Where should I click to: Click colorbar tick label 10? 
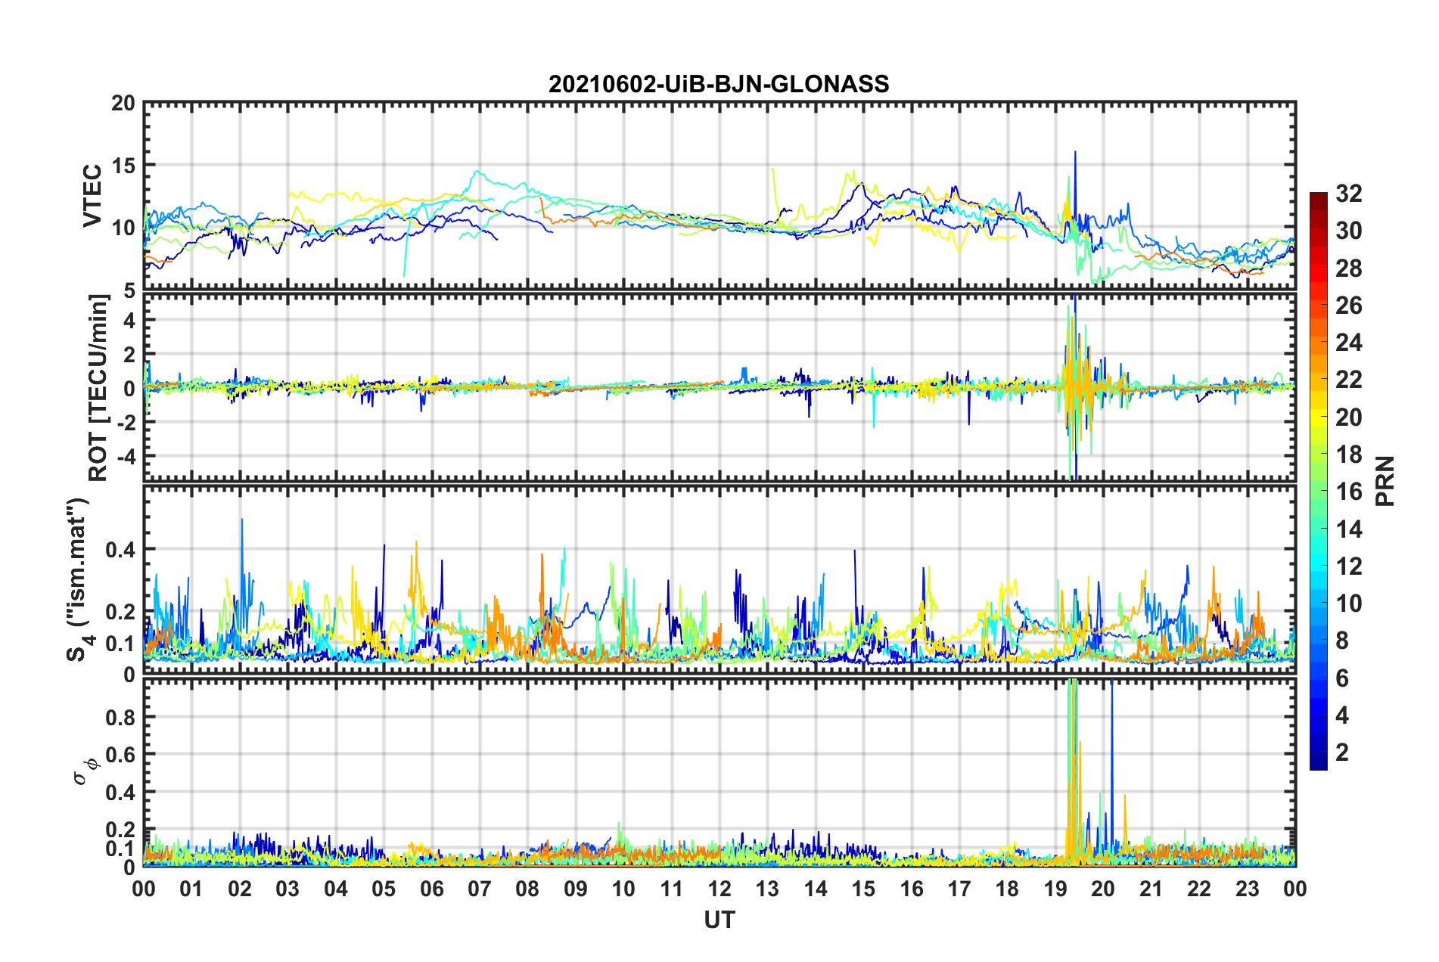[x=1349, y=604]
